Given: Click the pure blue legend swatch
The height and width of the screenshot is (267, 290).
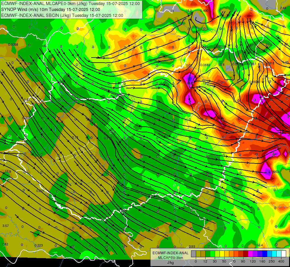Looking at the screenshot, I should click(x=265, y=254).
